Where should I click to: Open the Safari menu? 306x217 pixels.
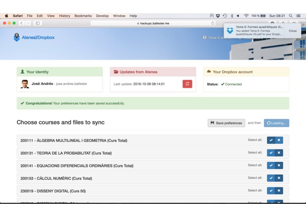coord(18,16)
